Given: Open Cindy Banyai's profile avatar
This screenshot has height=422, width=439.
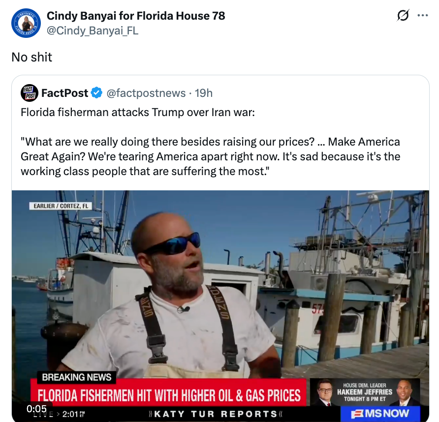Looking at the screenshot, I should coord(26,23).
